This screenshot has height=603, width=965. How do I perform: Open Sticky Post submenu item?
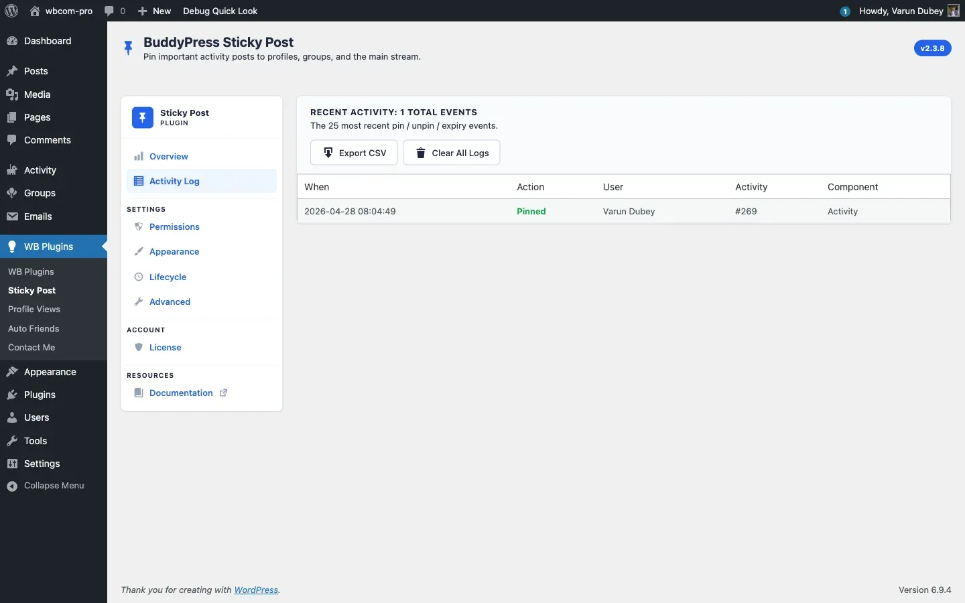(x=31, y=290)
